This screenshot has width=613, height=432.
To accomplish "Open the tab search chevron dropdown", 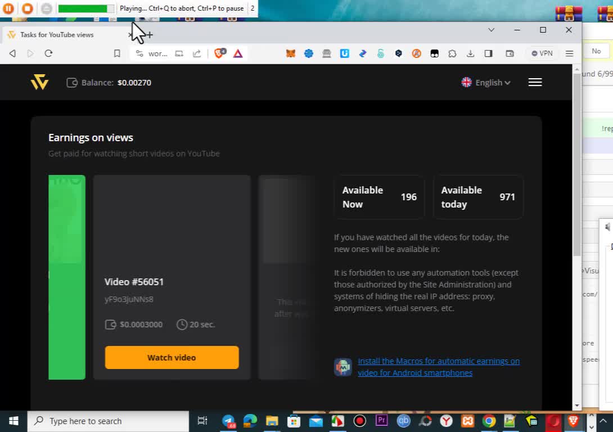I will point(492,30).
